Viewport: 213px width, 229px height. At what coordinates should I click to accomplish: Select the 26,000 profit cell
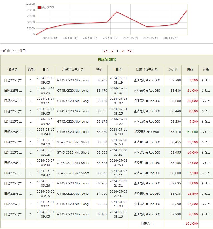tap(190, 101)
